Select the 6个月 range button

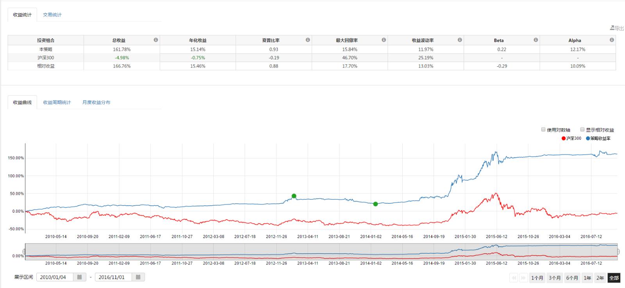pyautogui.click(x=572, y=278)
